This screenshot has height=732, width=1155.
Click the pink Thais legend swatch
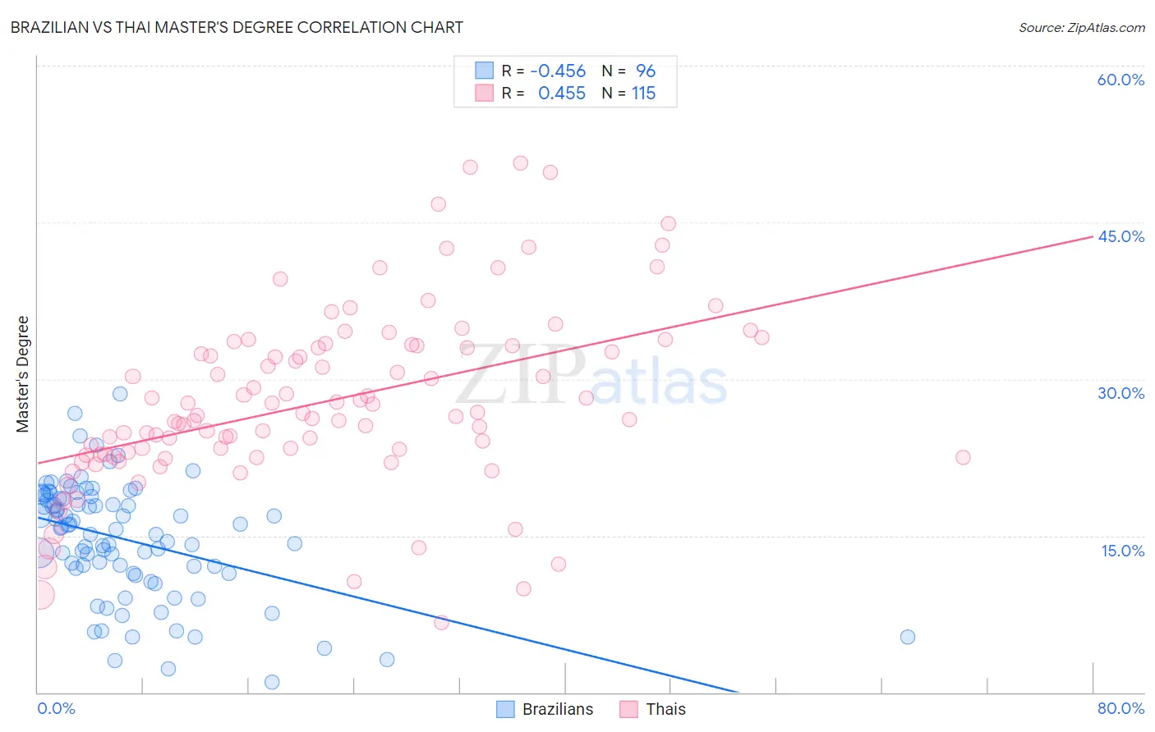[x=628, y=709]
